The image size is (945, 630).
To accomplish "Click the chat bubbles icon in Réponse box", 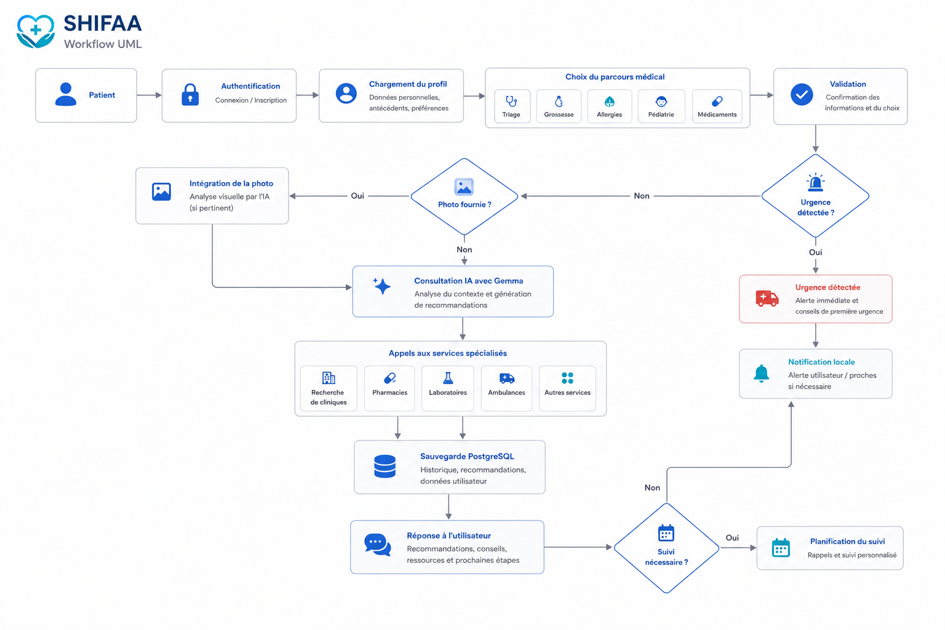I will point(378,545).
